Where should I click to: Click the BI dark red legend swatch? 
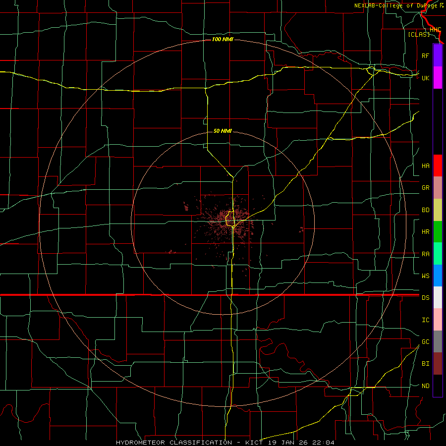(438, 364)
